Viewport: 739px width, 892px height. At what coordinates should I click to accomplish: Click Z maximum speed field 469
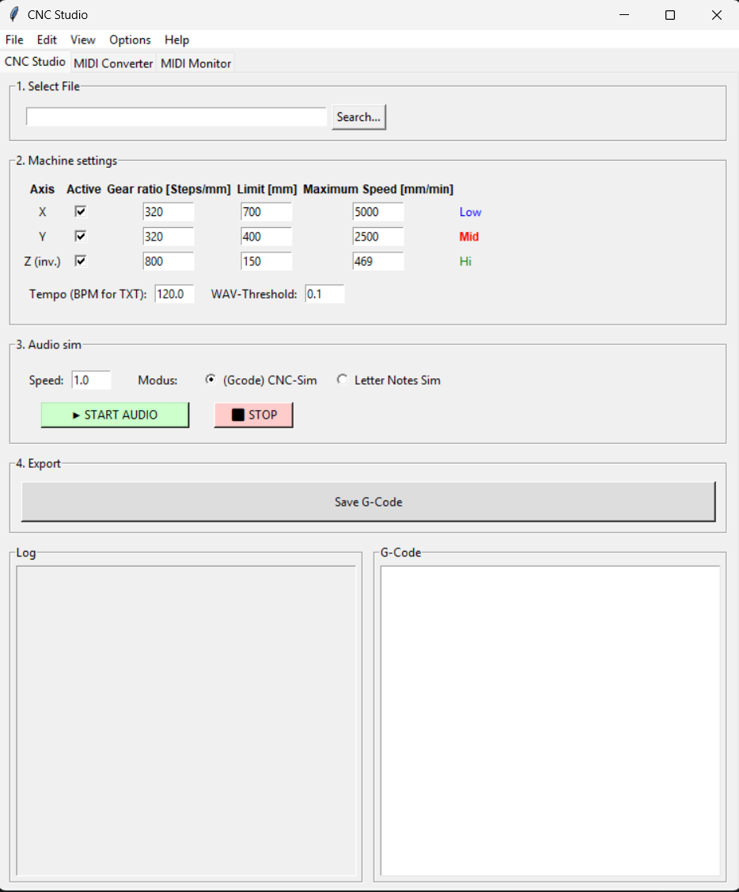[377, 261]
